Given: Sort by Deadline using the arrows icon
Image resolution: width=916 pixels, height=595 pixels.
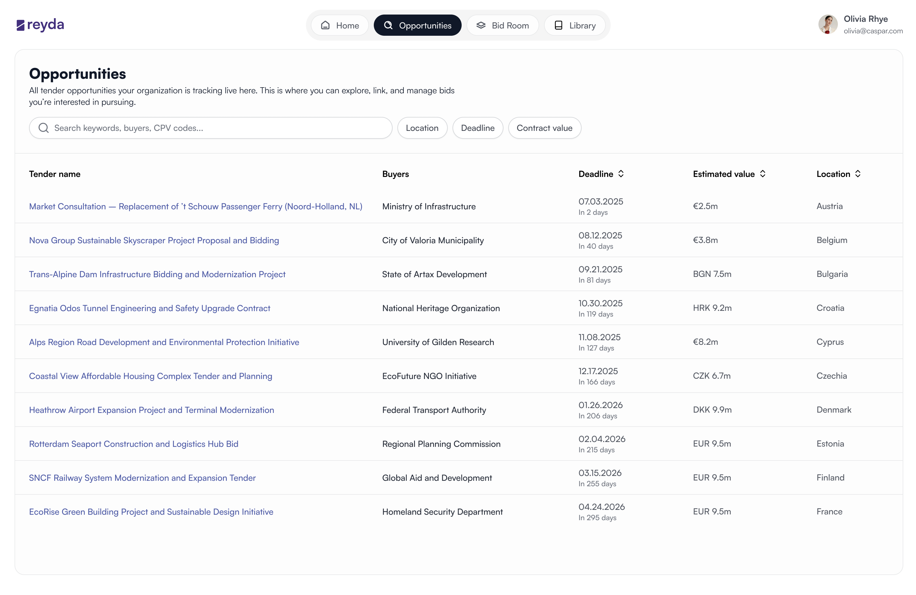Looking at the screenshot, I should point(621,174).
